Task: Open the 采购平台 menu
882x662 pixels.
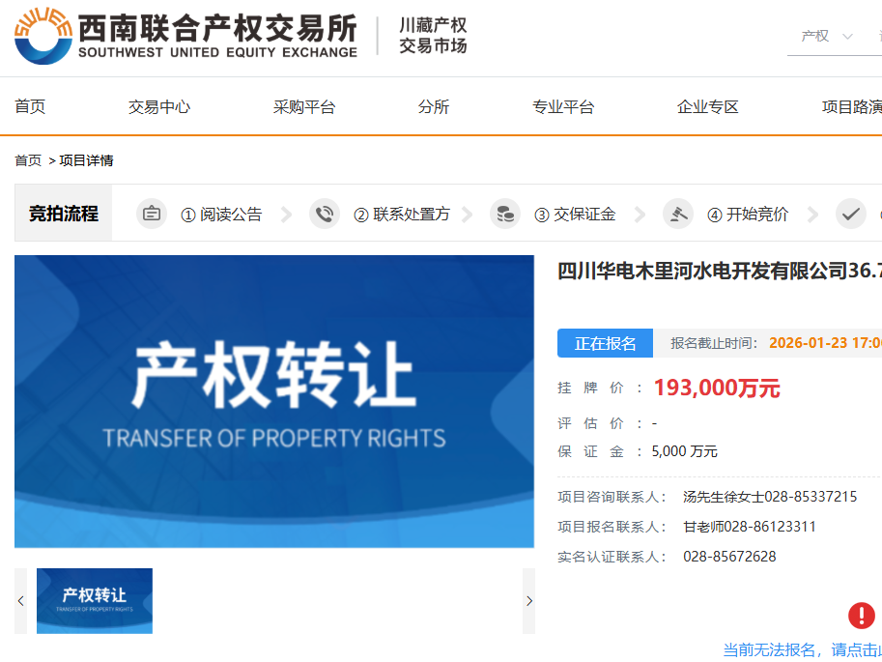Action: [x=304, y=107]
